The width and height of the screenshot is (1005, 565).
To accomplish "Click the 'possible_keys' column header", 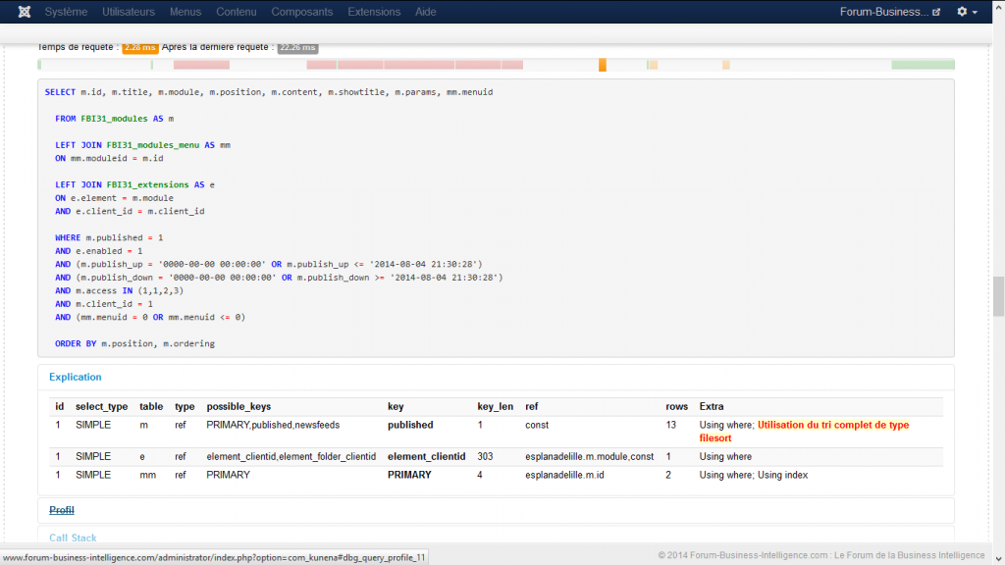I will tap(238, 406).
